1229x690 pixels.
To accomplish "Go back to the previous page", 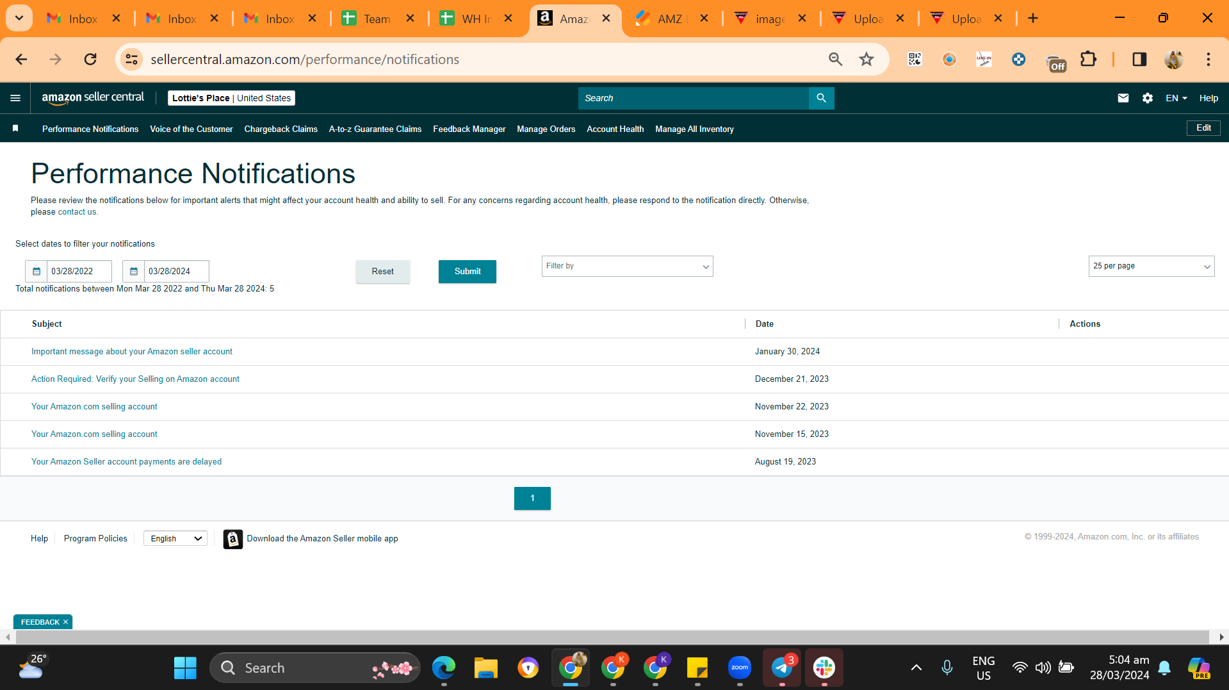I will point(21,60).
